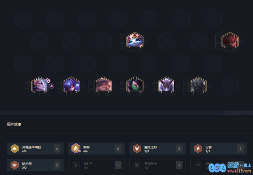Click the white furry horned champion portrait

[x=167, y=85]
